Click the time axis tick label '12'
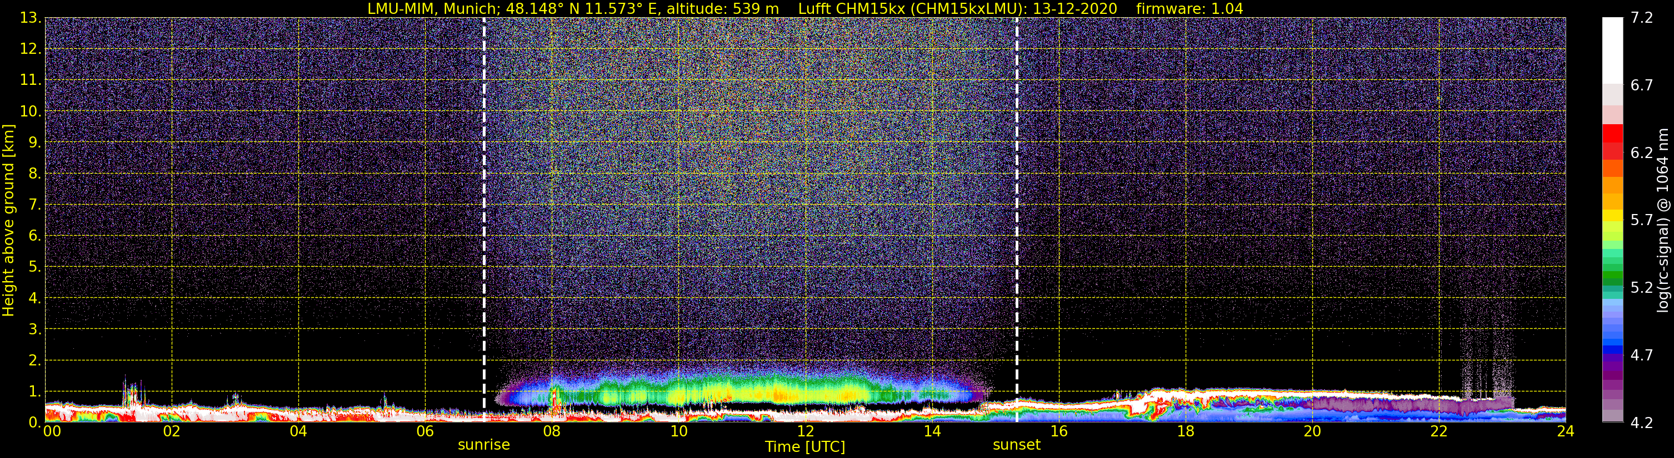 click(x=805, y=431)
